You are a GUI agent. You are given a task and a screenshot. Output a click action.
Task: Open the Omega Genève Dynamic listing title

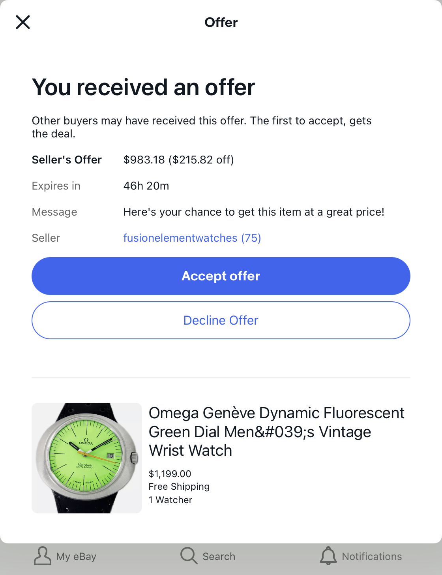point(276,432)
